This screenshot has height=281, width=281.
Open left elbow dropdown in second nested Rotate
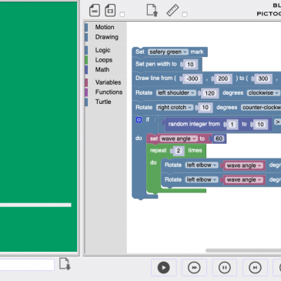click(202, 179)
